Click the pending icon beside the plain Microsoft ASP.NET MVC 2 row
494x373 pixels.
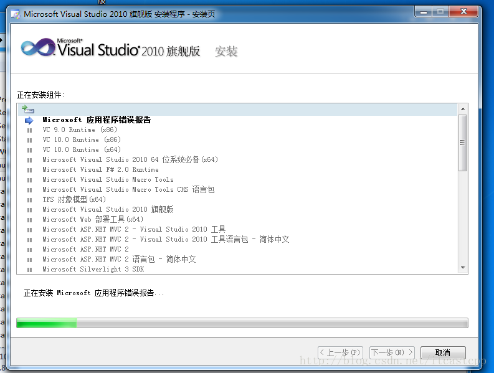click(30, 250)
